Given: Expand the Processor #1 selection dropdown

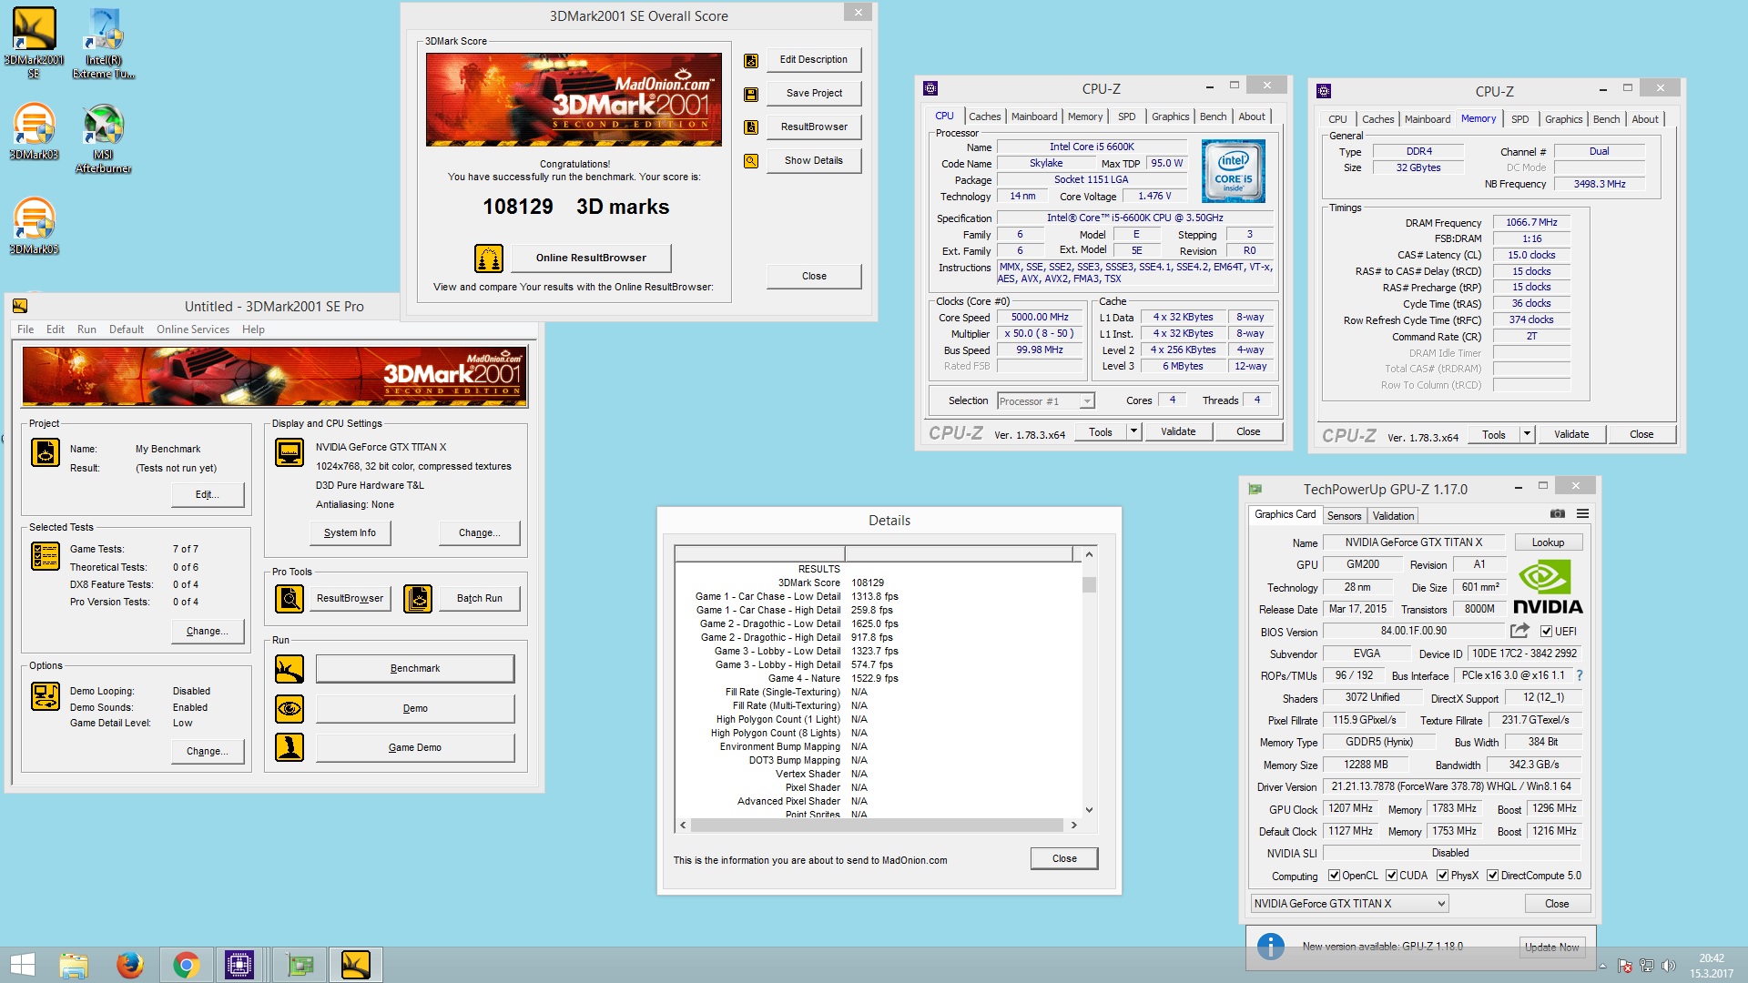Looking at the screenshot, I should [1086, 401].
